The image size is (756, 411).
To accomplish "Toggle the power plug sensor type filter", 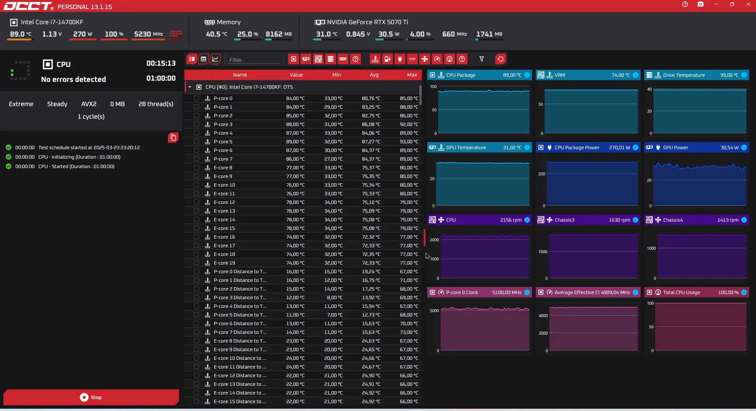I will pyautogui.click(x=400, y=59).
